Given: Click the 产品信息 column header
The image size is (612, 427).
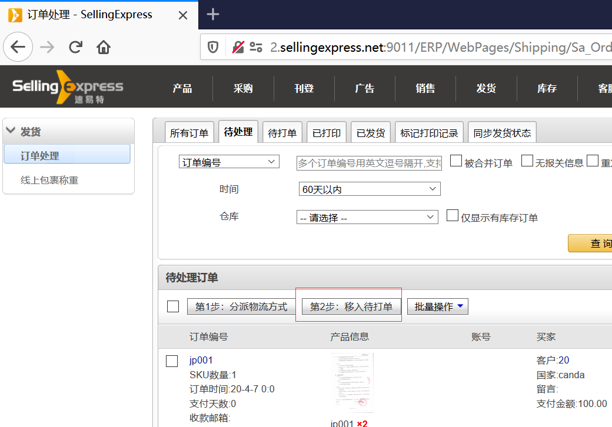Looking at the screenshot, I should [x=350, y=336].
